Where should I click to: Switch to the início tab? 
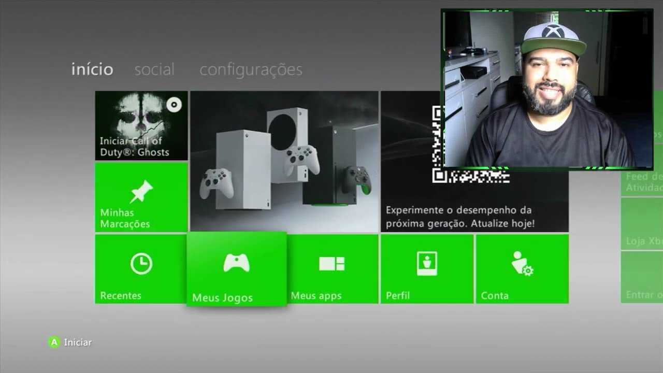[92, 69]
